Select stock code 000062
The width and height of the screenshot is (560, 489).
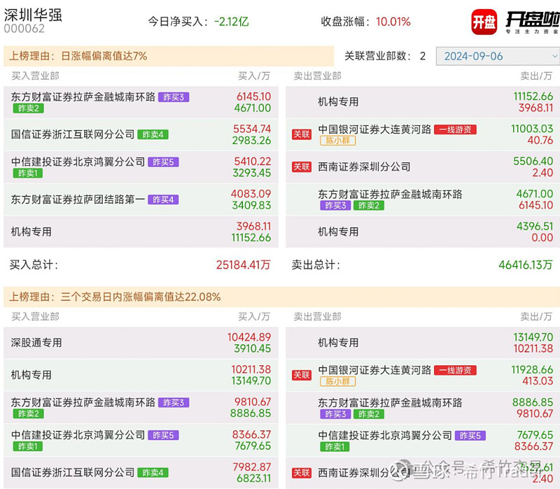[24, 29]
